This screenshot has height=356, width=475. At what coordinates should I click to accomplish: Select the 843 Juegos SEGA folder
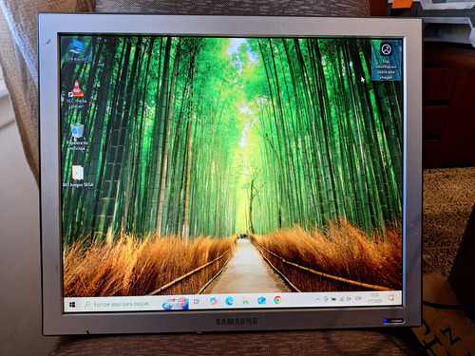[x=78, y=176]
